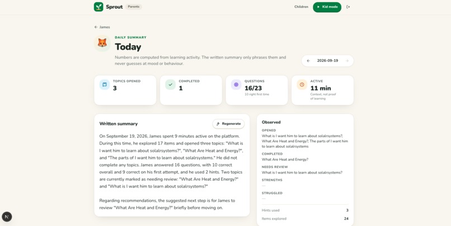
Task: Go to next day arrow
Action: tap(347, 61)
